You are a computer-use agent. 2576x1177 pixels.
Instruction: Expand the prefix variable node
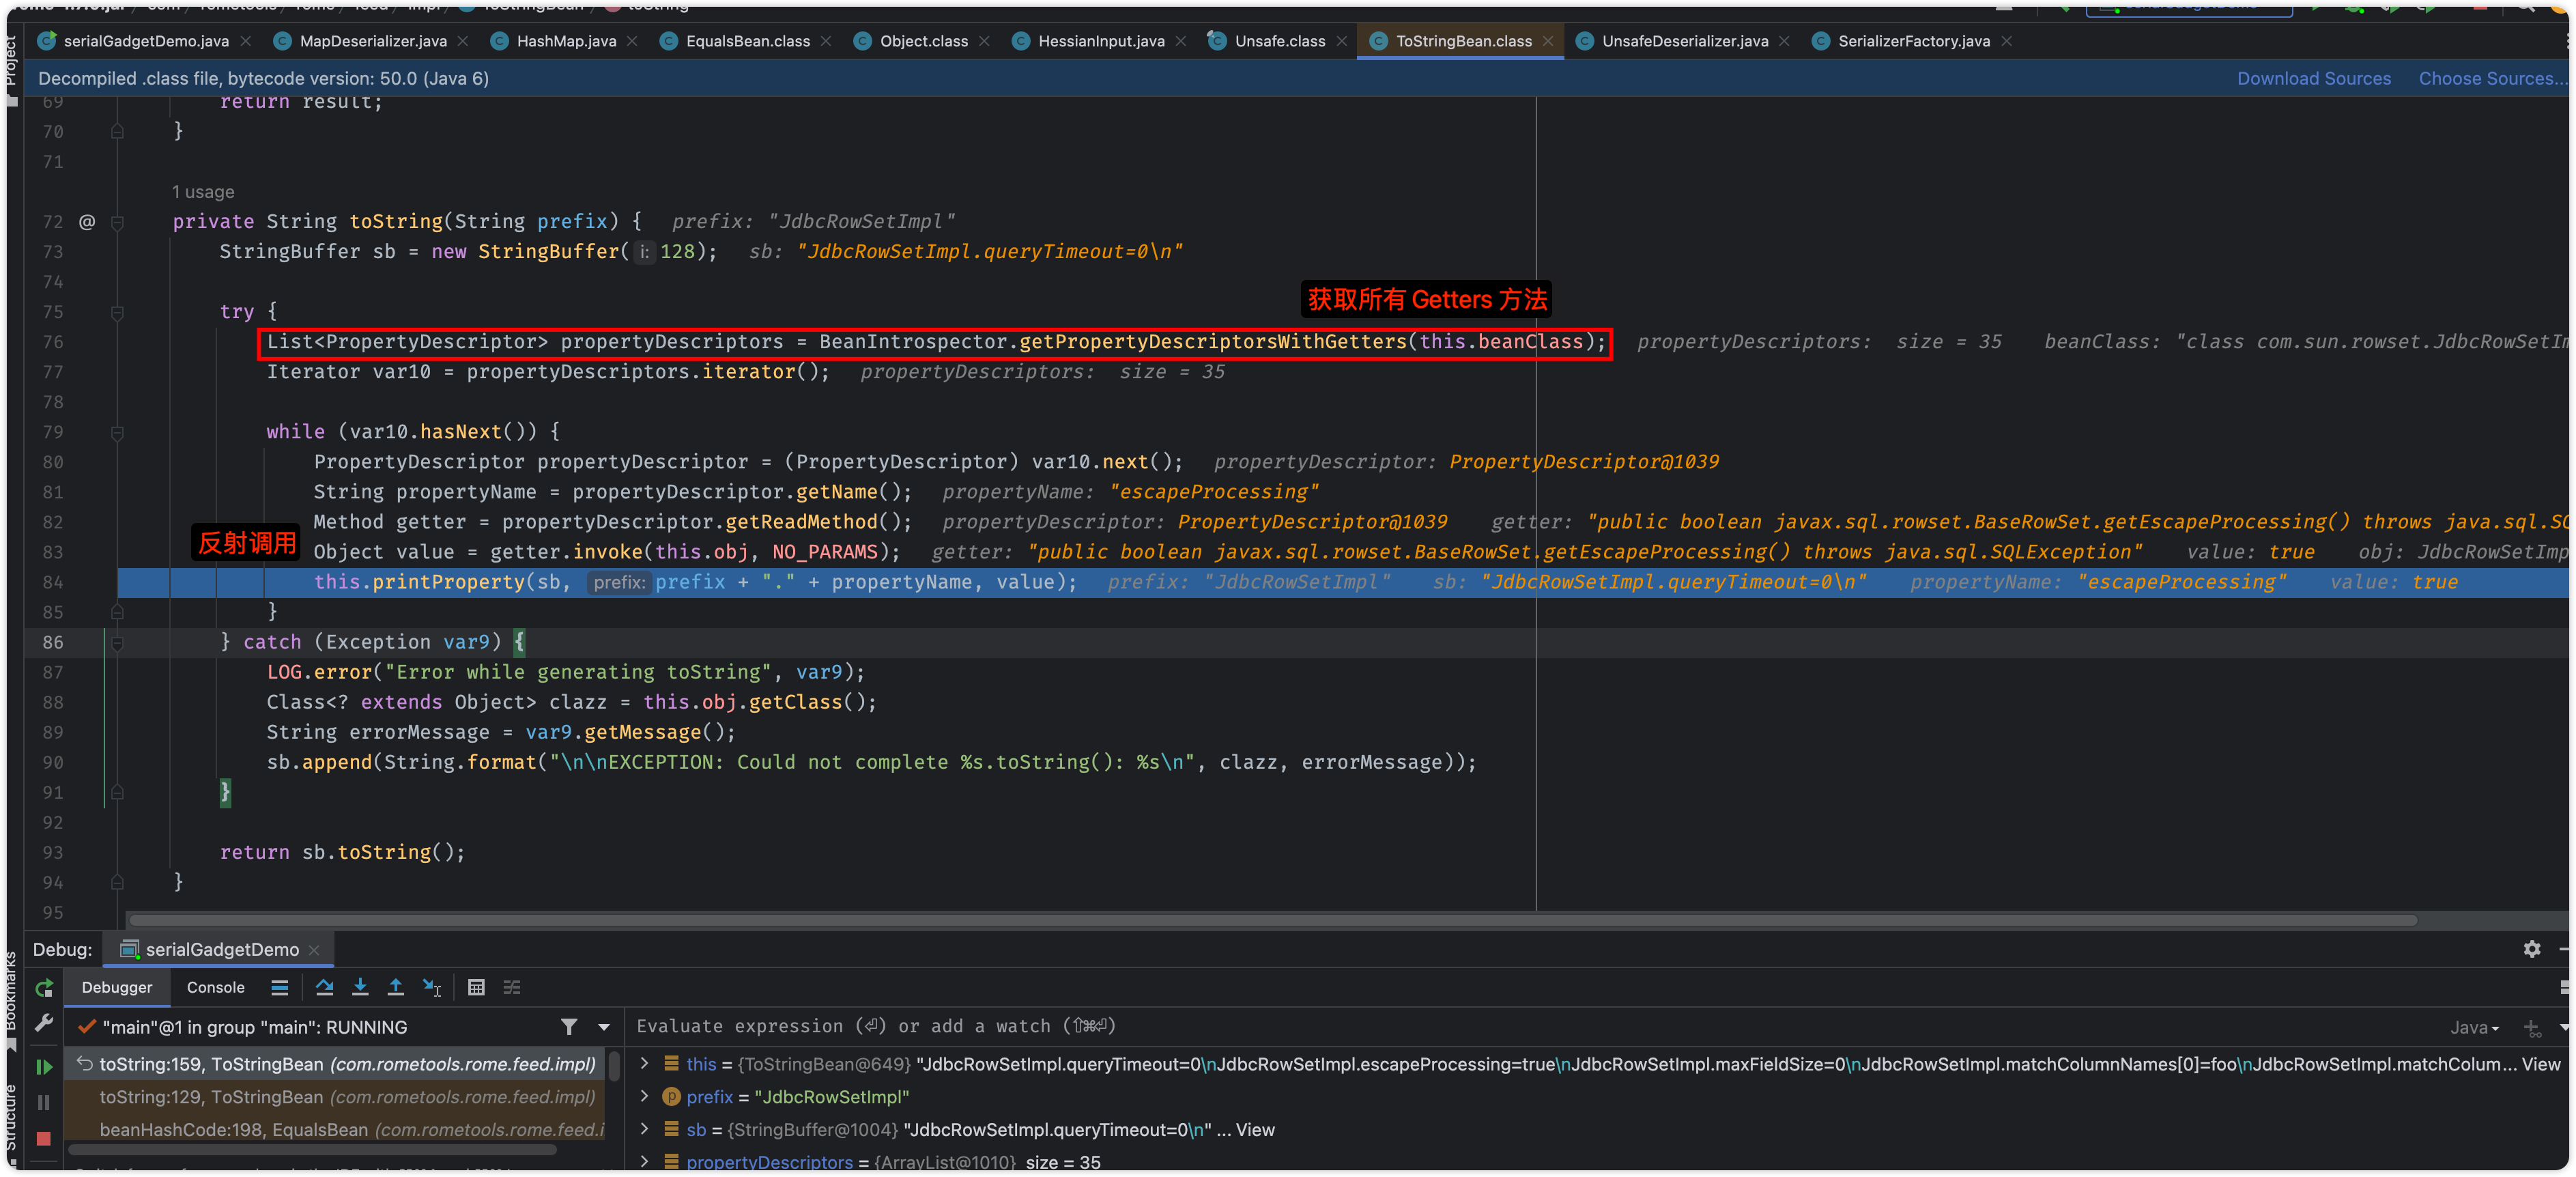(x=645, y=1096)
